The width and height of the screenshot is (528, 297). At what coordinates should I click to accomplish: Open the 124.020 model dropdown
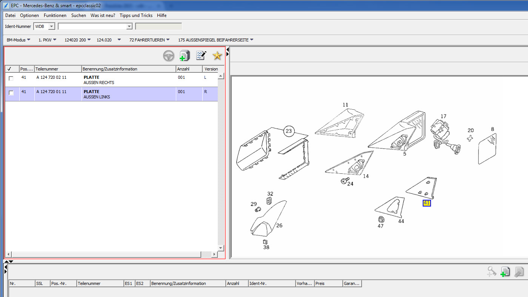pos(109,40)
